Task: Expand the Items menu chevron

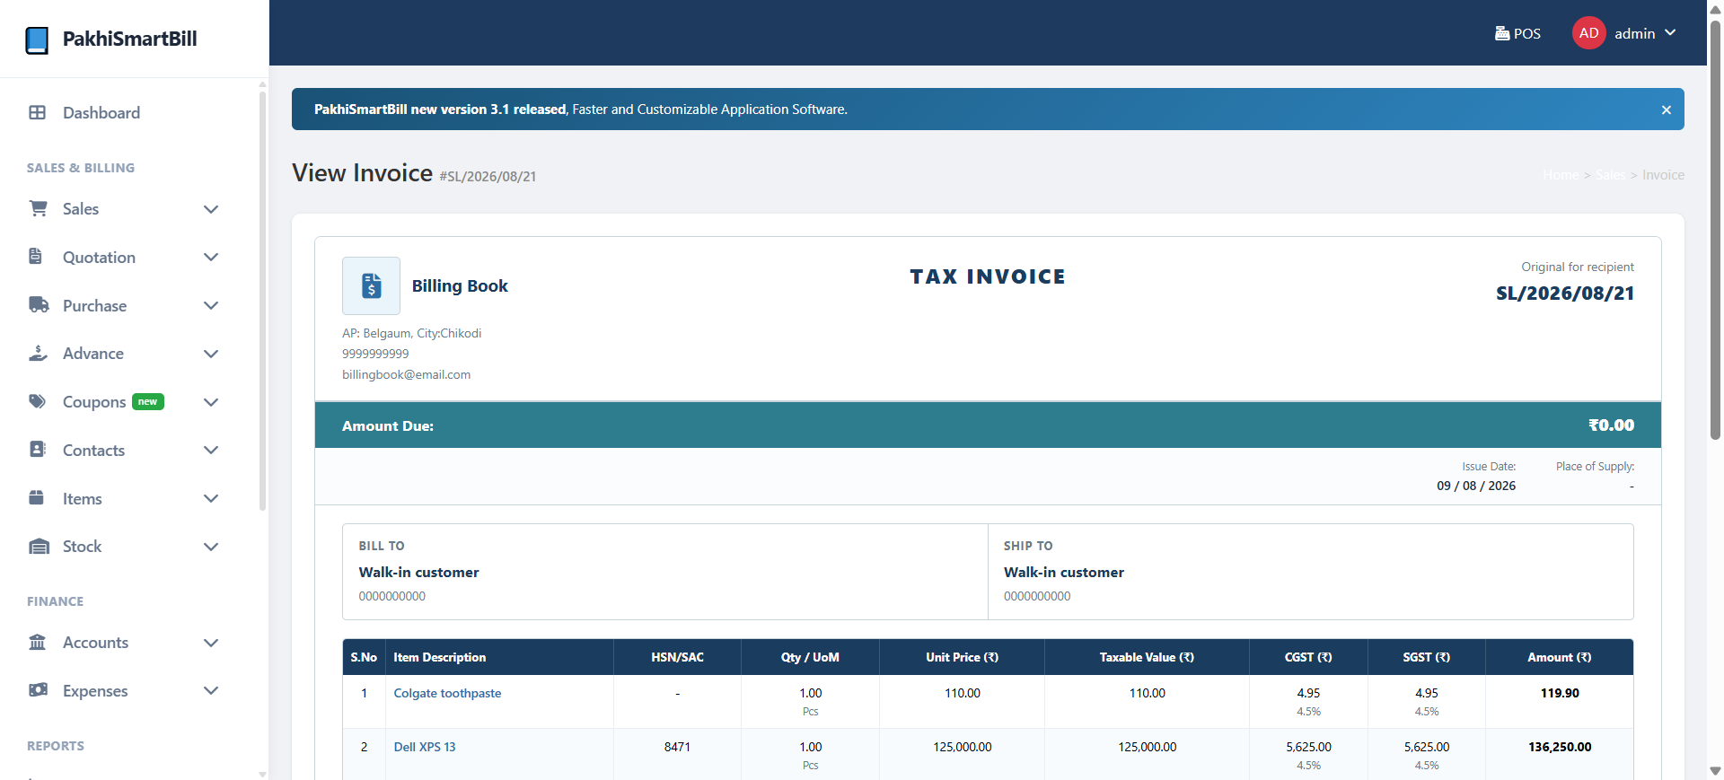Action: point(211,498)
